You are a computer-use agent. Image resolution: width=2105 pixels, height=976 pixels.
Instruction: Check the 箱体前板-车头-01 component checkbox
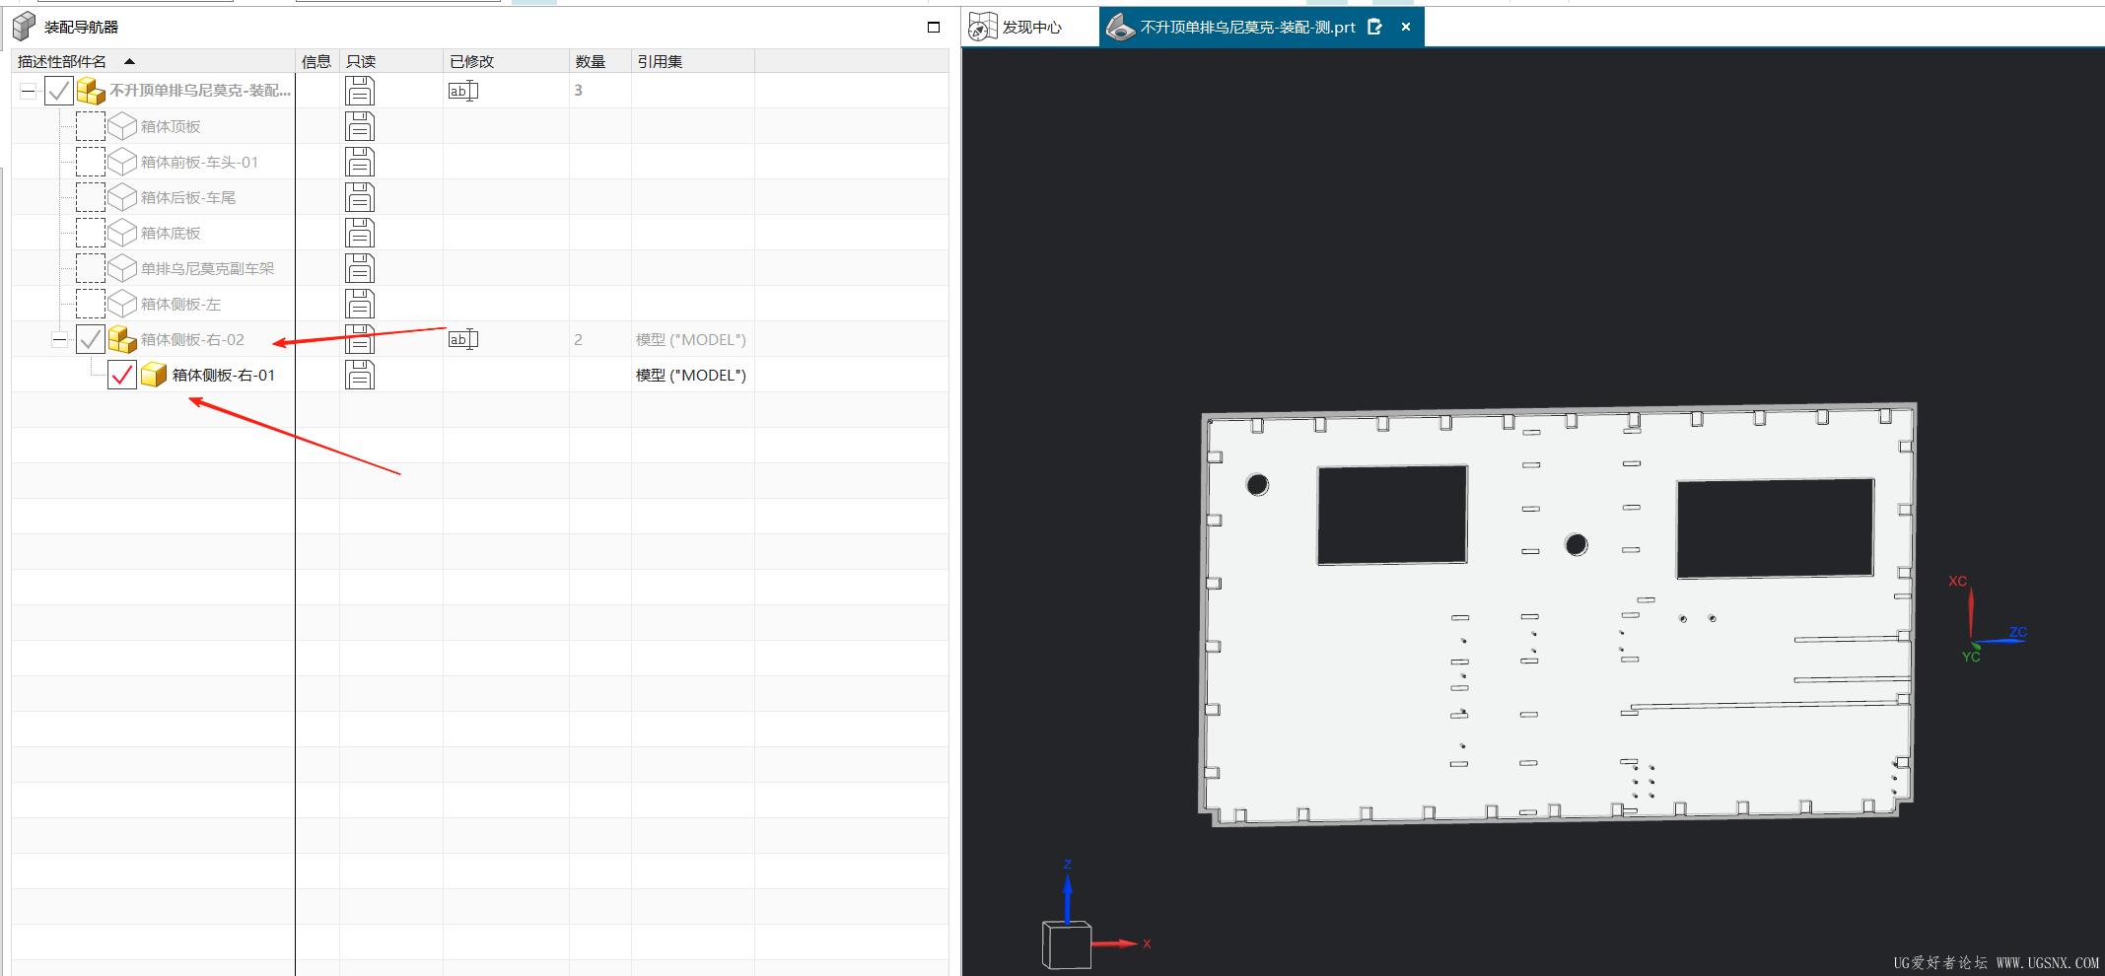click(x=91, y=162)
